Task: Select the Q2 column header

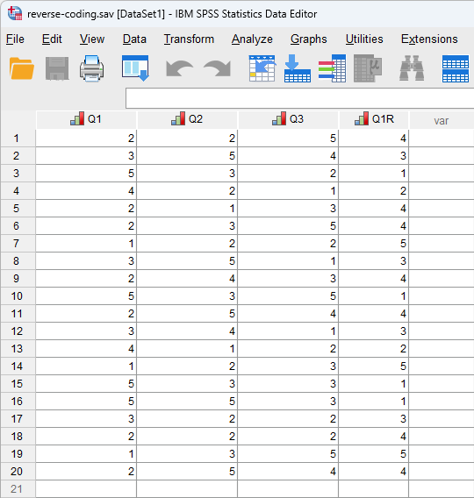Action: (x=187, y=119)
